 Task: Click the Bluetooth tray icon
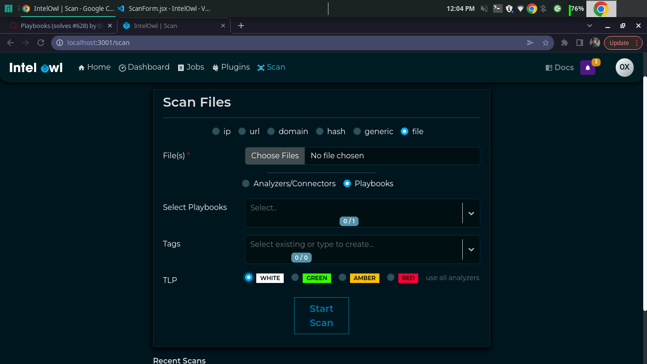coord(543,9)
